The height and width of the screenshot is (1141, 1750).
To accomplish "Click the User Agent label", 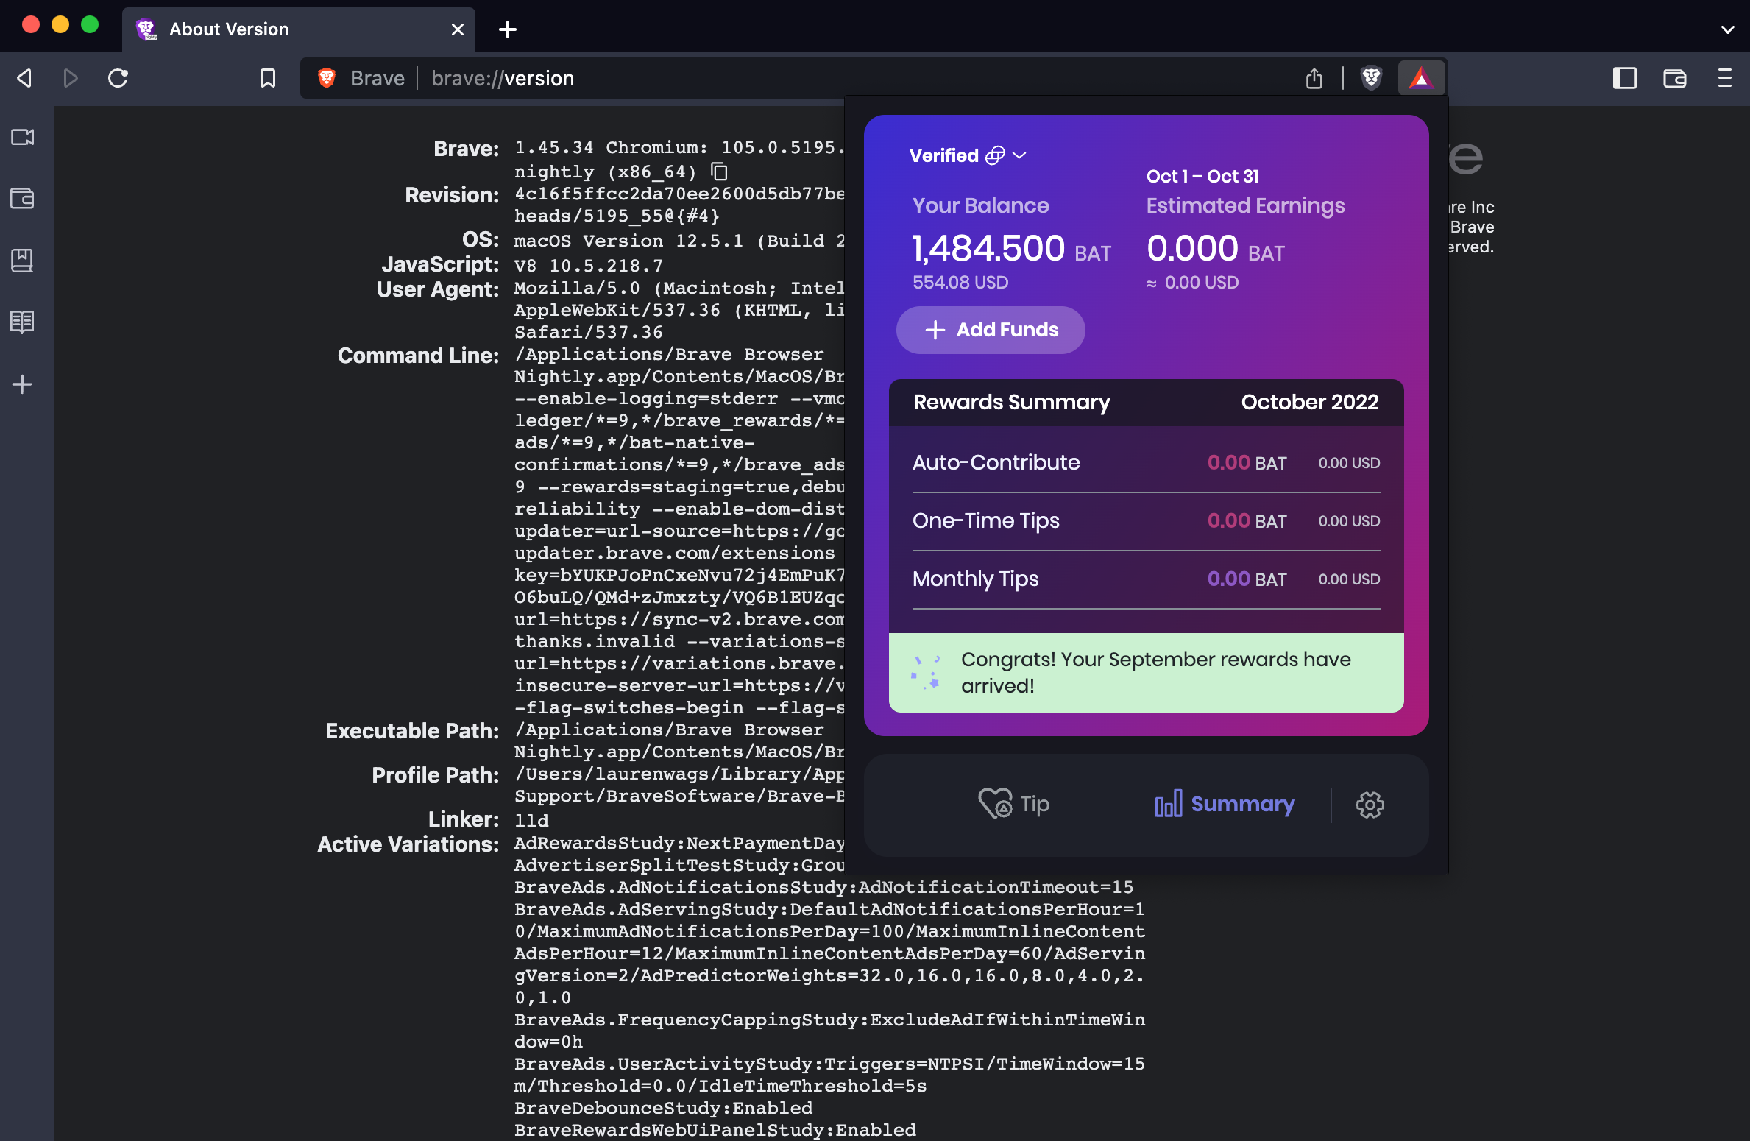I will 438,289.
